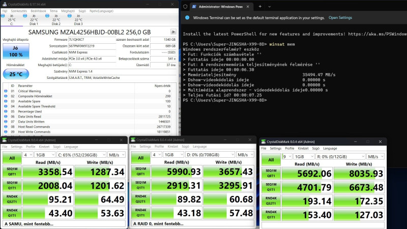Click the Available Spare status dot

click(x=6, y=101)
